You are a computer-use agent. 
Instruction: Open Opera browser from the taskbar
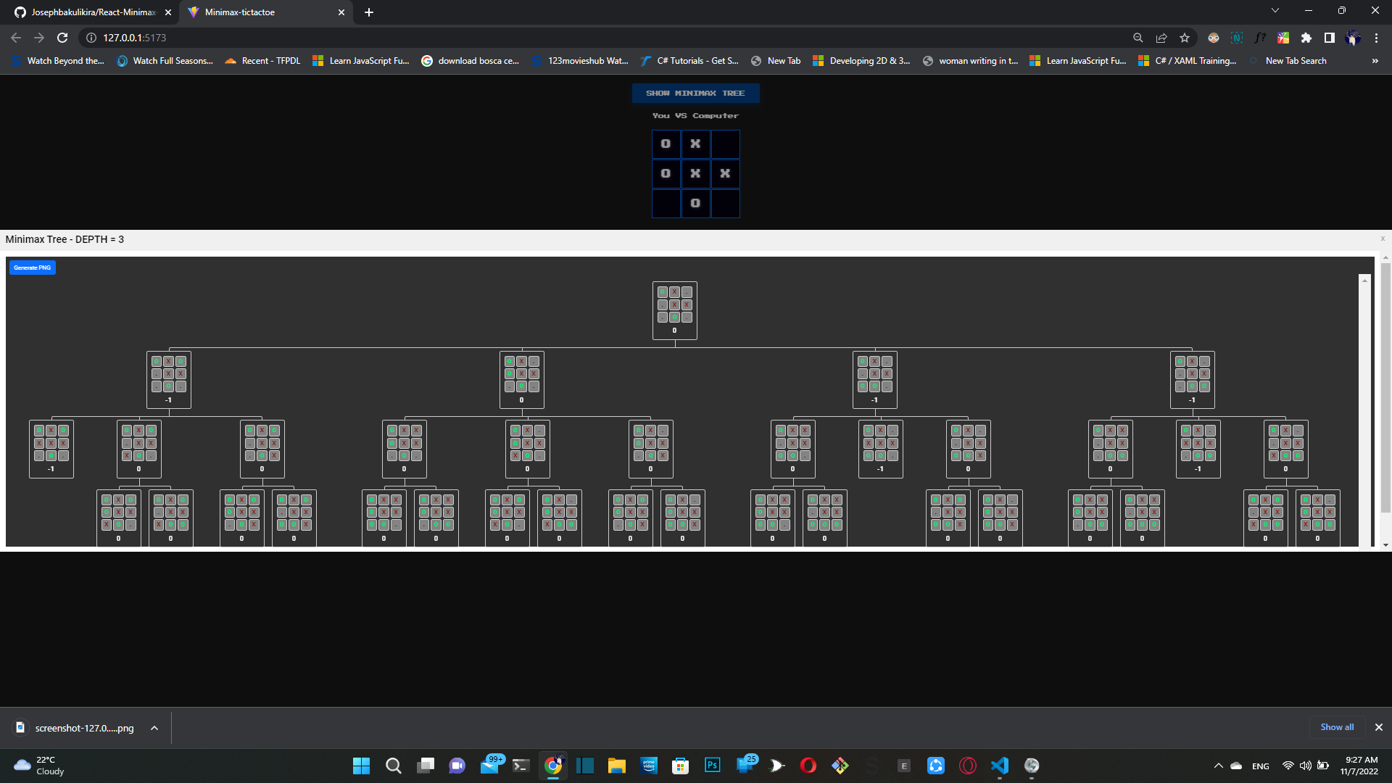click(808, 765)
